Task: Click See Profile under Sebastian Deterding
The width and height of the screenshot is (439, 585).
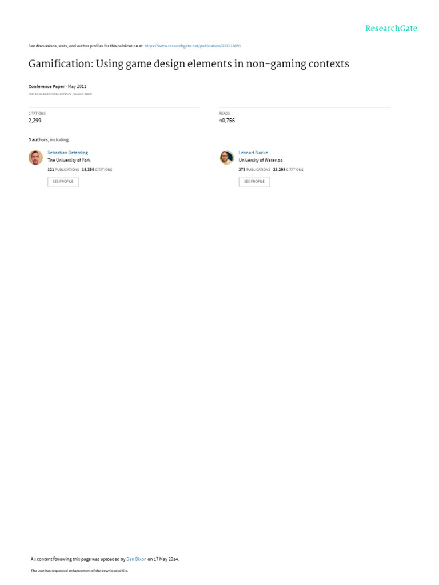Action: (63, 182)
